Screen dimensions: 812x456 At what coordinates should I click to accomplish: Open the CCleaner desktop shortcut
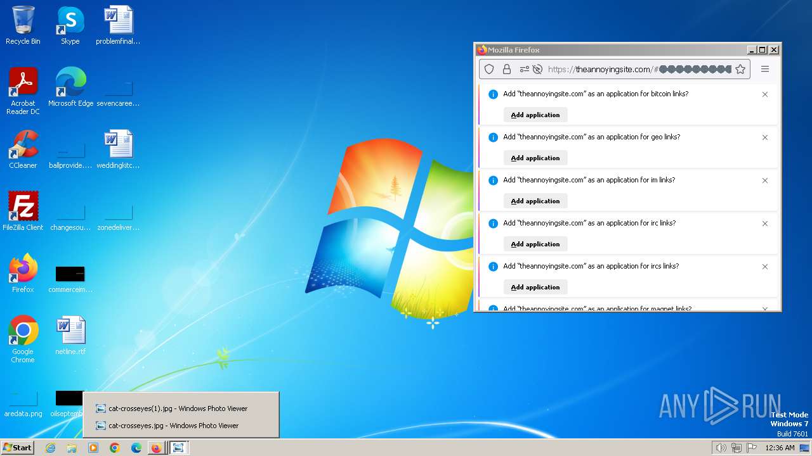pos(23,149)
